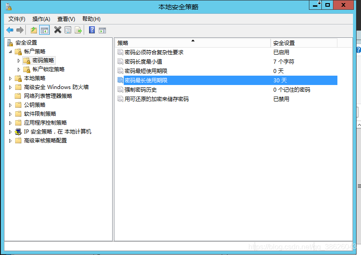This screenshot has width=361, height=255.
Task: Click the 公钥策略 folder icon
Action: pos(18,105)
